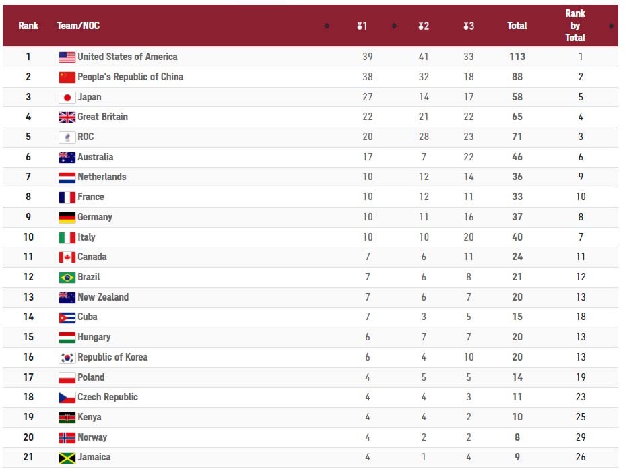
Task: Click the Jamaica flag icon
Action: [67, 458]
